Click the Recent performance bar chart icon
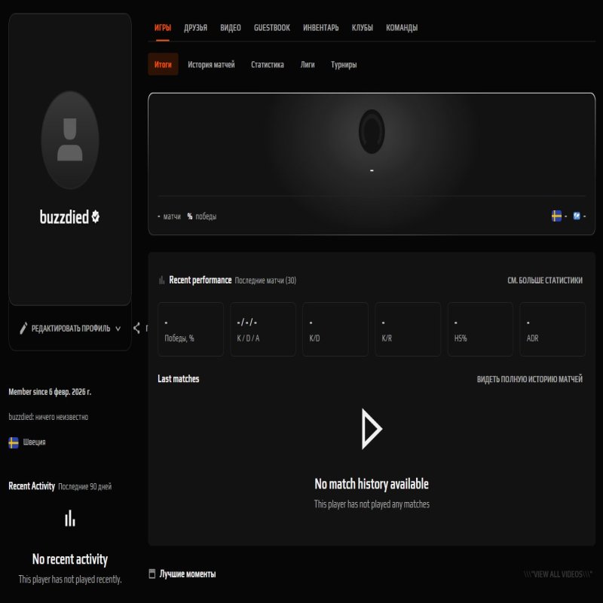603x603 pixels. point(161,279)
